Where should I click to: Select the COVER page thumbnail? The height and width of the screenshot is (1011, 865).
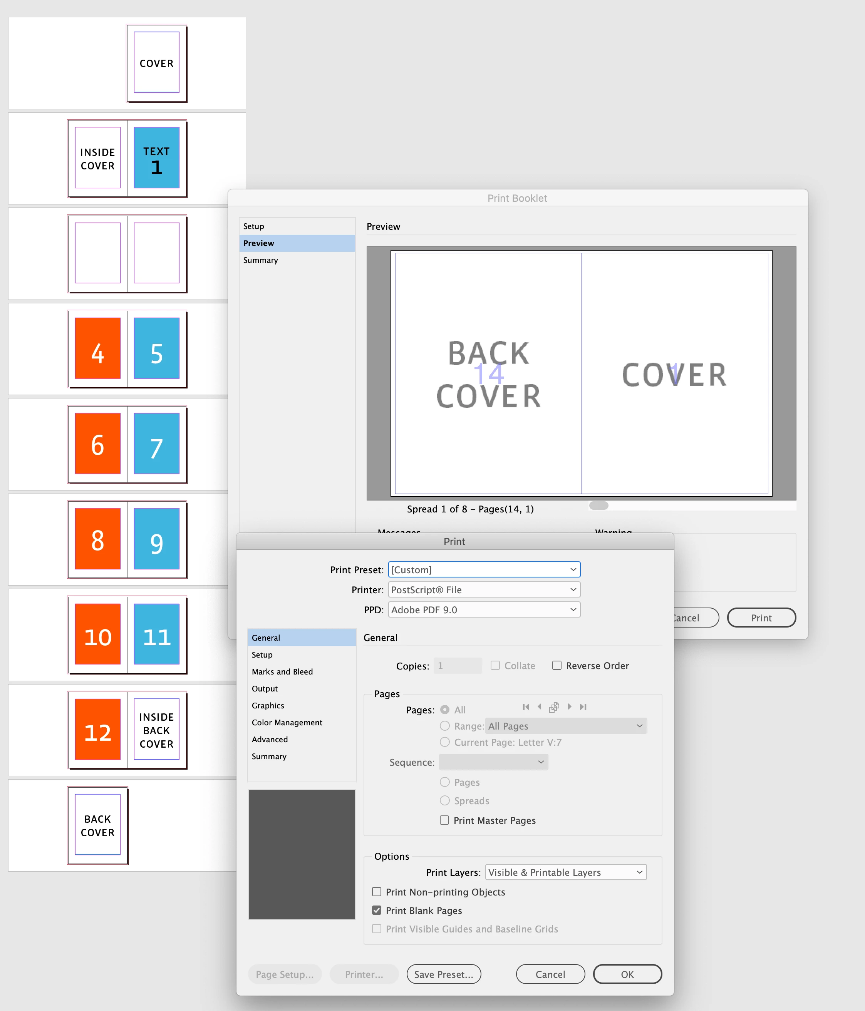click(157, 62)
